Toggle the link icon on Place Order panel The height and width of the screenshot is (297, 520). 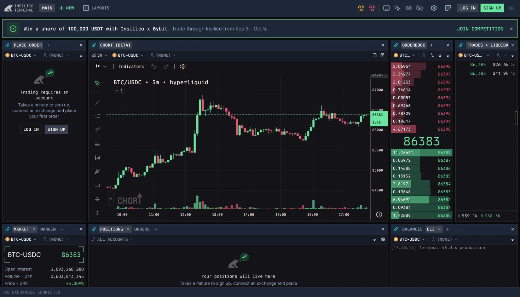click(7, 45)
